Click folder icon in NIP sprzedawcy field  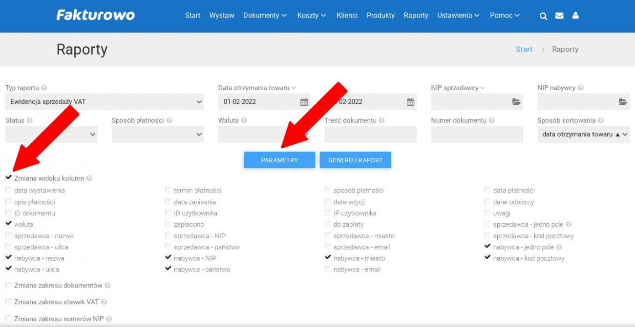tap(516, 102)
